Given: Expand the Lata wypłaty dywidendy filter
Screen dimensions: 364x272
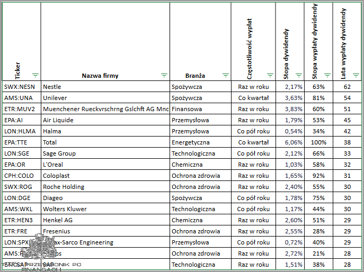Looking at the screenshot, I should 356,75.
